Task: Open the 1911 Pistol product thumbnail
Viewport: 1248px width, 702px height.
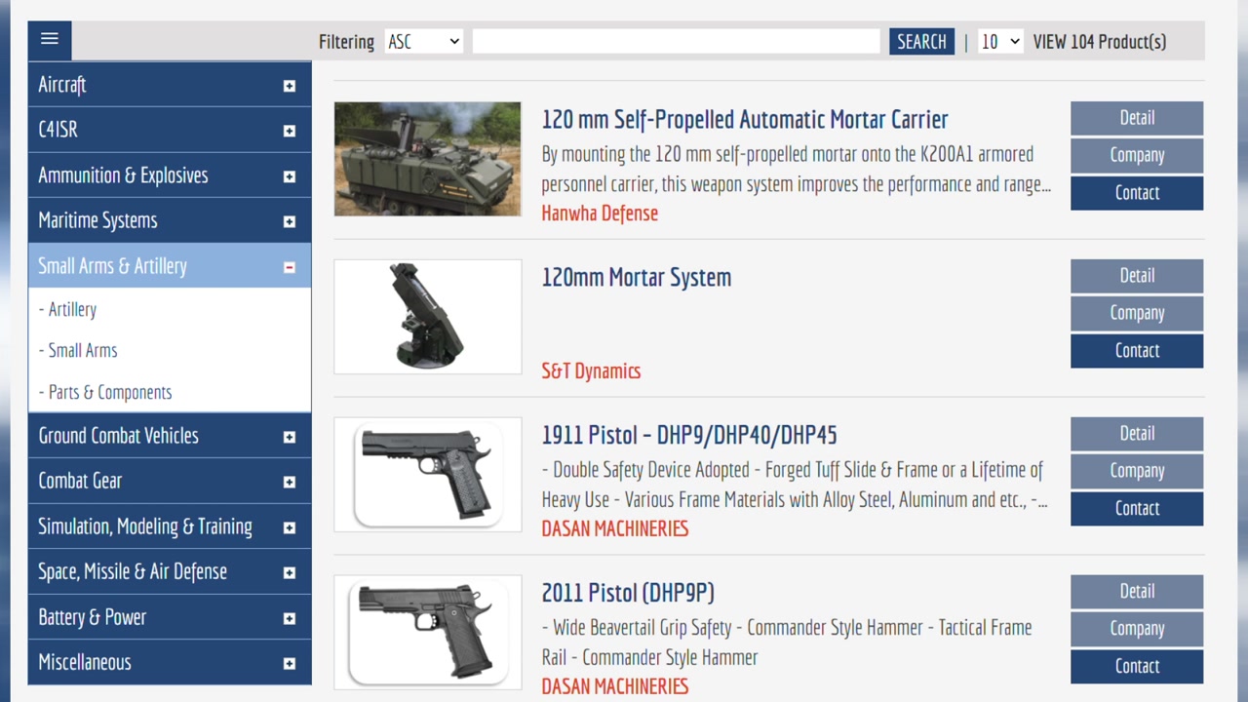Action: 428,475
